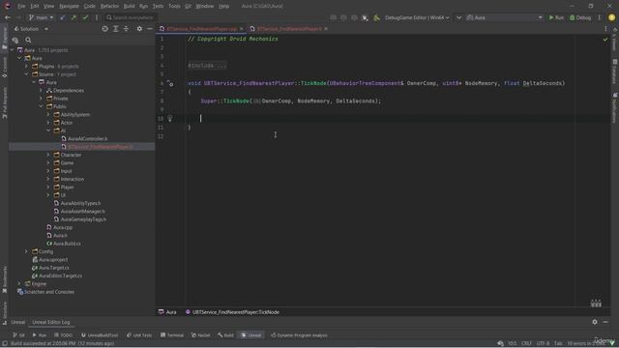Click the Debug button
The width and height of the screenshot is (619, 348).
pyautogui.click(x=580, y=17)
